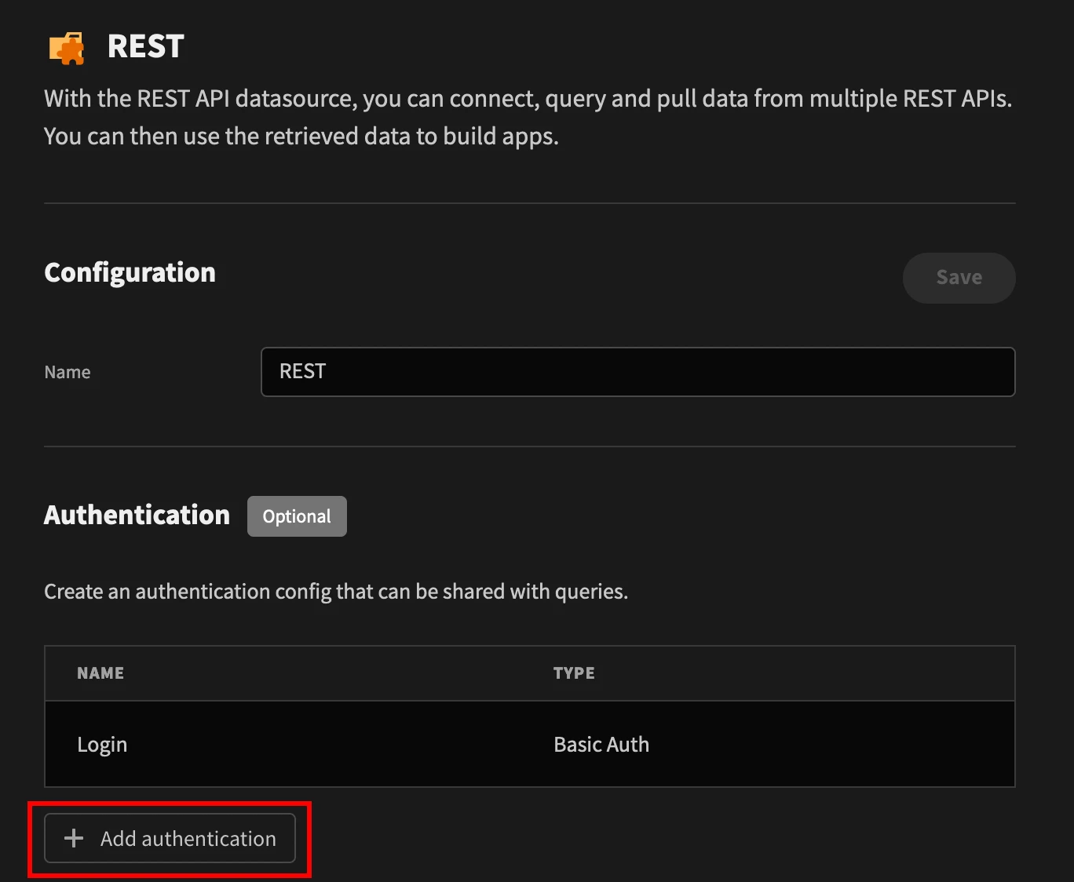
Task: Click the TYPE column header
Action: 574,673
